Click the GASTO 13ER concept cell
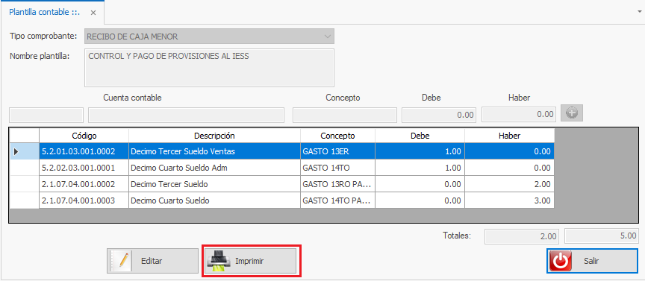 [x=337, y=151]
